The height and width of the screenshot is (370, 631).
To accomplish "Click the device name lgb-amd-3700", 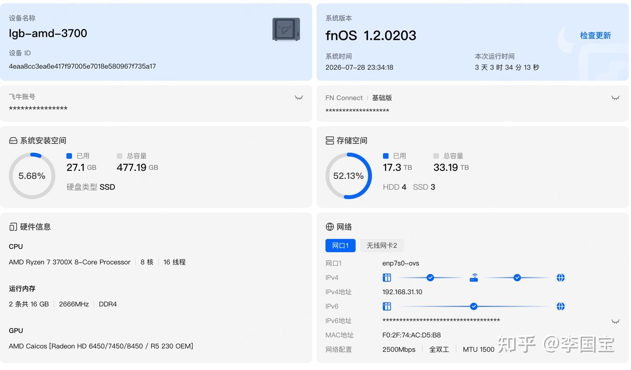I will coord(48,33).
